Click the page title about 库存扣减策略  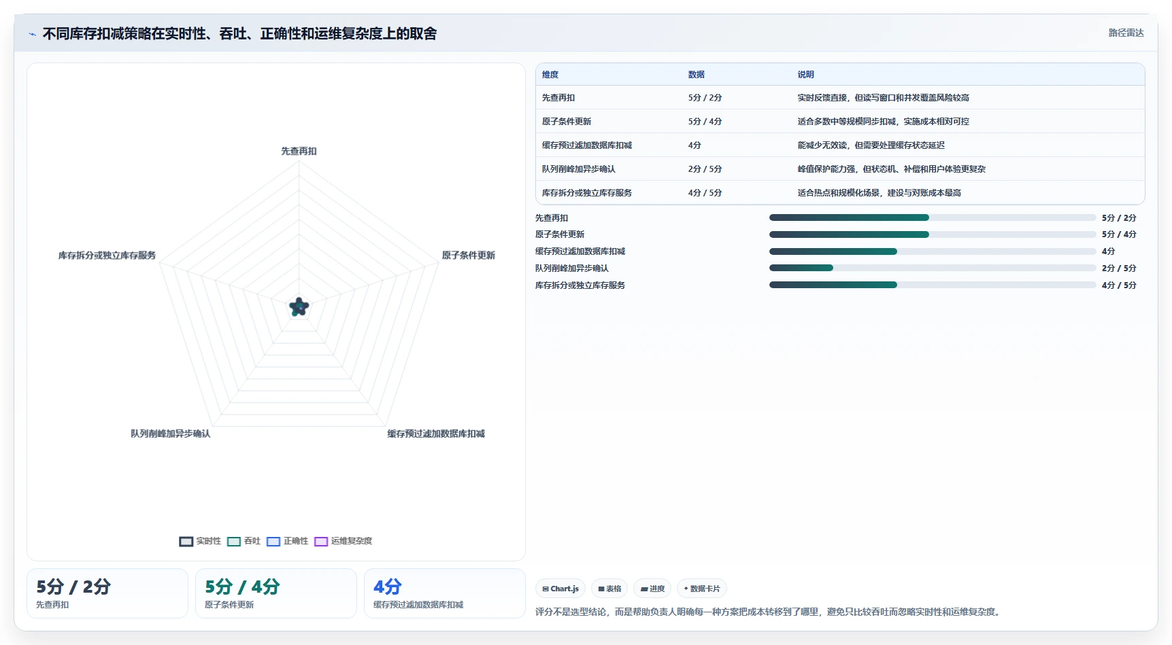click(x=239, y=34)
